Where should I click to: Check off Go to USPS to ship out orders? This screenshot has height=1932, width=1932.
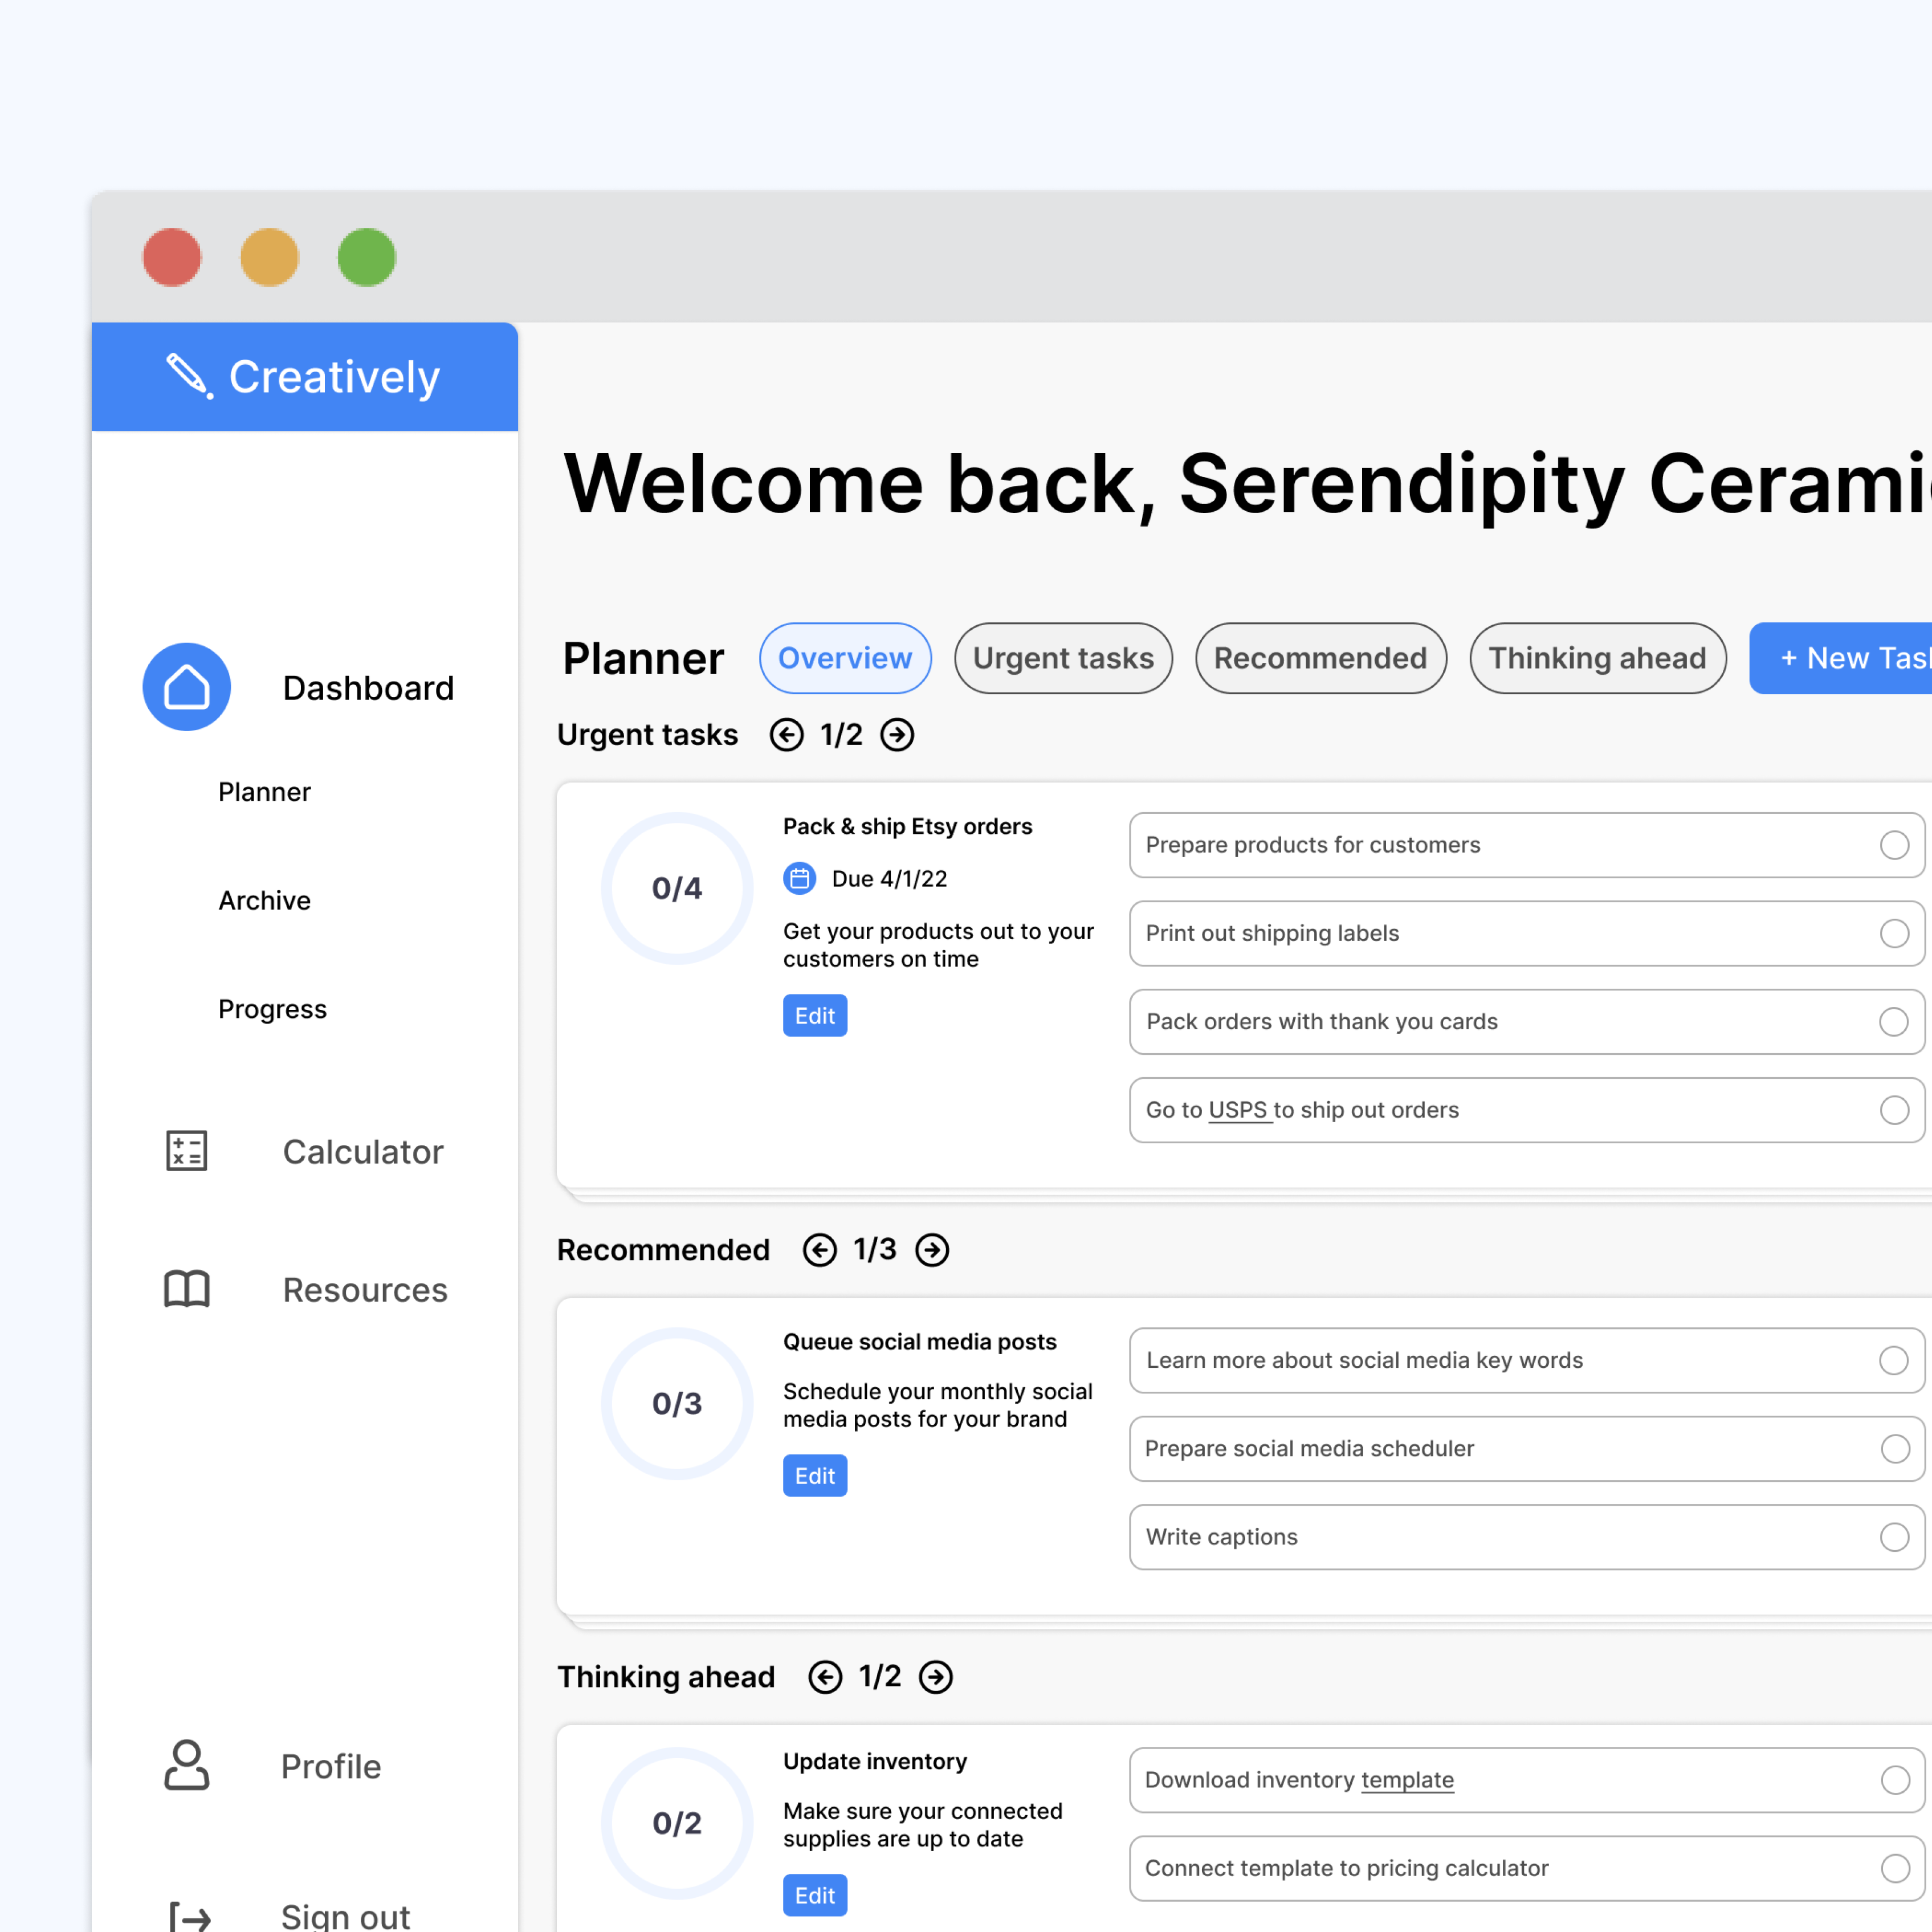coord(1895,1110)
